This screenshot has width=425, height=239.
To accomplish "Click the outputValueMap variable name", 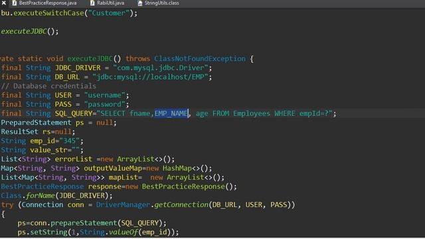I will 113,168.
